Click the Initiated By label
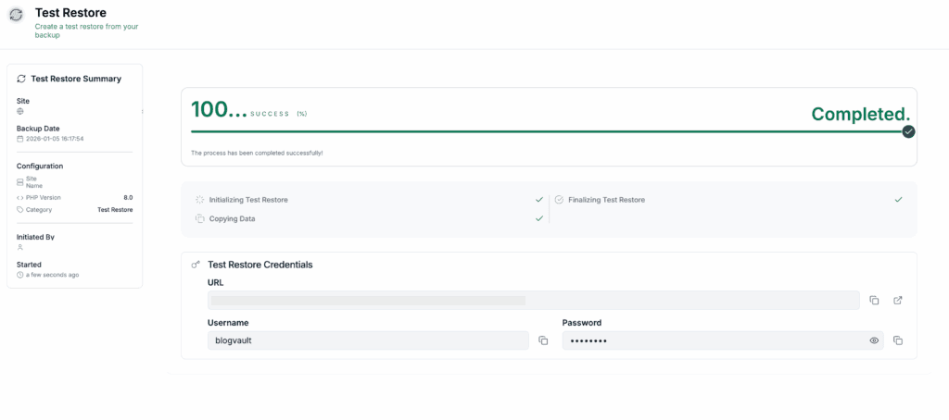The height and width of the screenshot is (420, 949). pyautogui.click(x=36, y=237)
